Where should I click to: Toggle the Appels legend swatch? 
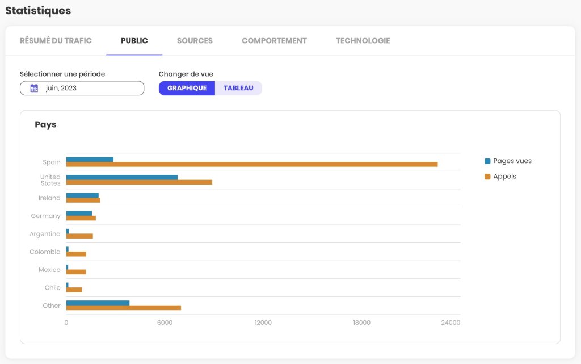pyautogui.click(x=487, y=177)
